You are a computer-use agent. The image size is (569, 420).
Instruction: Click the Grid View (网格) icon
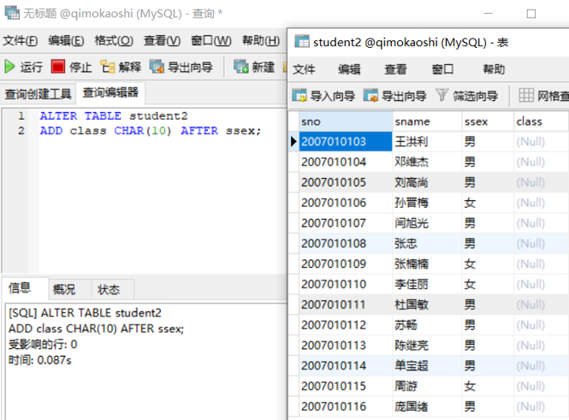click(x=526, y=95)
